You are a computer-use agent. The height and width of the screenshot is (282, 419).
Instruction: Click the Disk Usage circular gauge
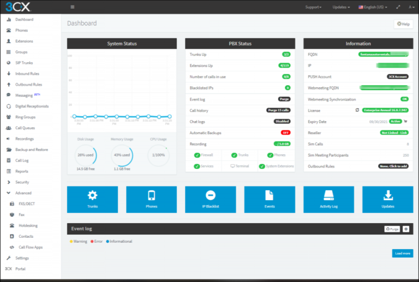pos(87,155)
